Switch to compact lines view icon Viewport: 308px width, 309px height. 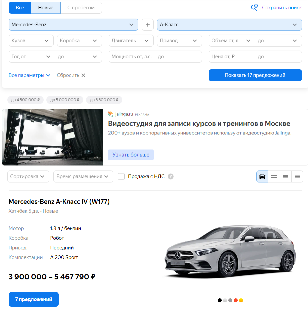tap(297, 176)
